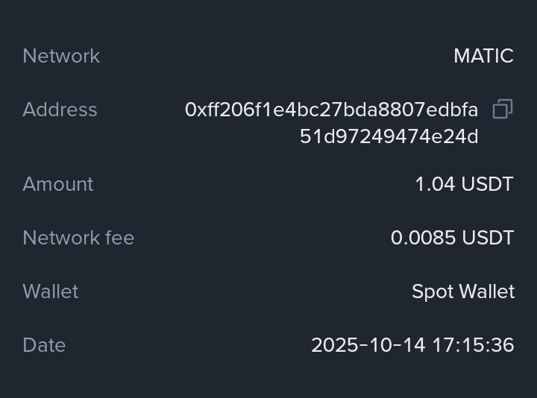Click the word USDT in the network fee row
This screenshot has height=398, width=537.
[x=488, y=238]
